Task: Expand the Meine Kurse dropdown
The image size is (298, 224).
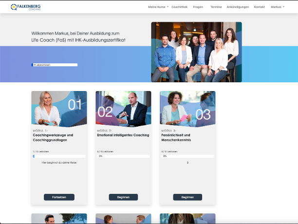Action: coord(158,7)
